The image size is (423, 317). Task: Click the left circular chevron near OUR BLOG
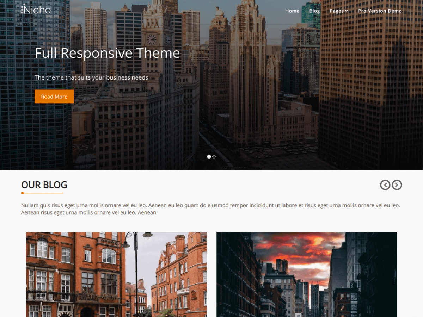coord(385,185)
